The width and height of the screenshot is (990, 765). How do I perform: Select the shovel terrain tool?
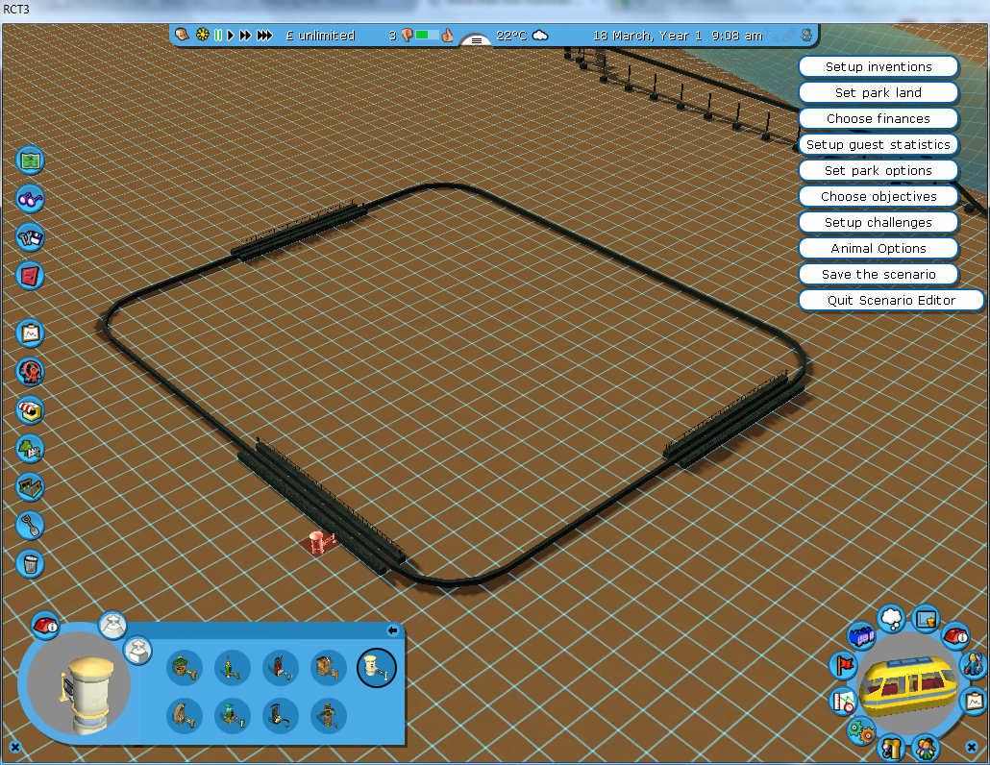click(x=31, y=525)
